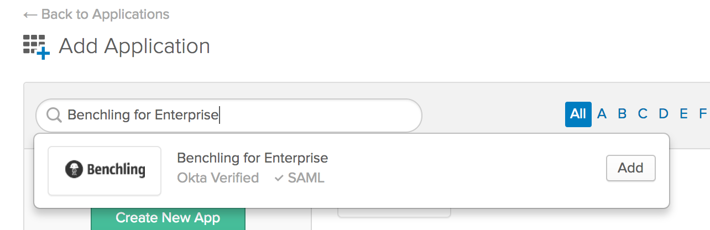The height and width of the screenshot is (230, 710).
Task: Click the Add Application page heading
Action: (x=134, y=46)
